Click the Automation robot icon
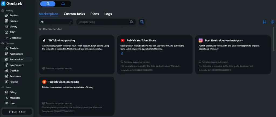The height and width of the screenshot is (117, 276). (x=6, y=59)
